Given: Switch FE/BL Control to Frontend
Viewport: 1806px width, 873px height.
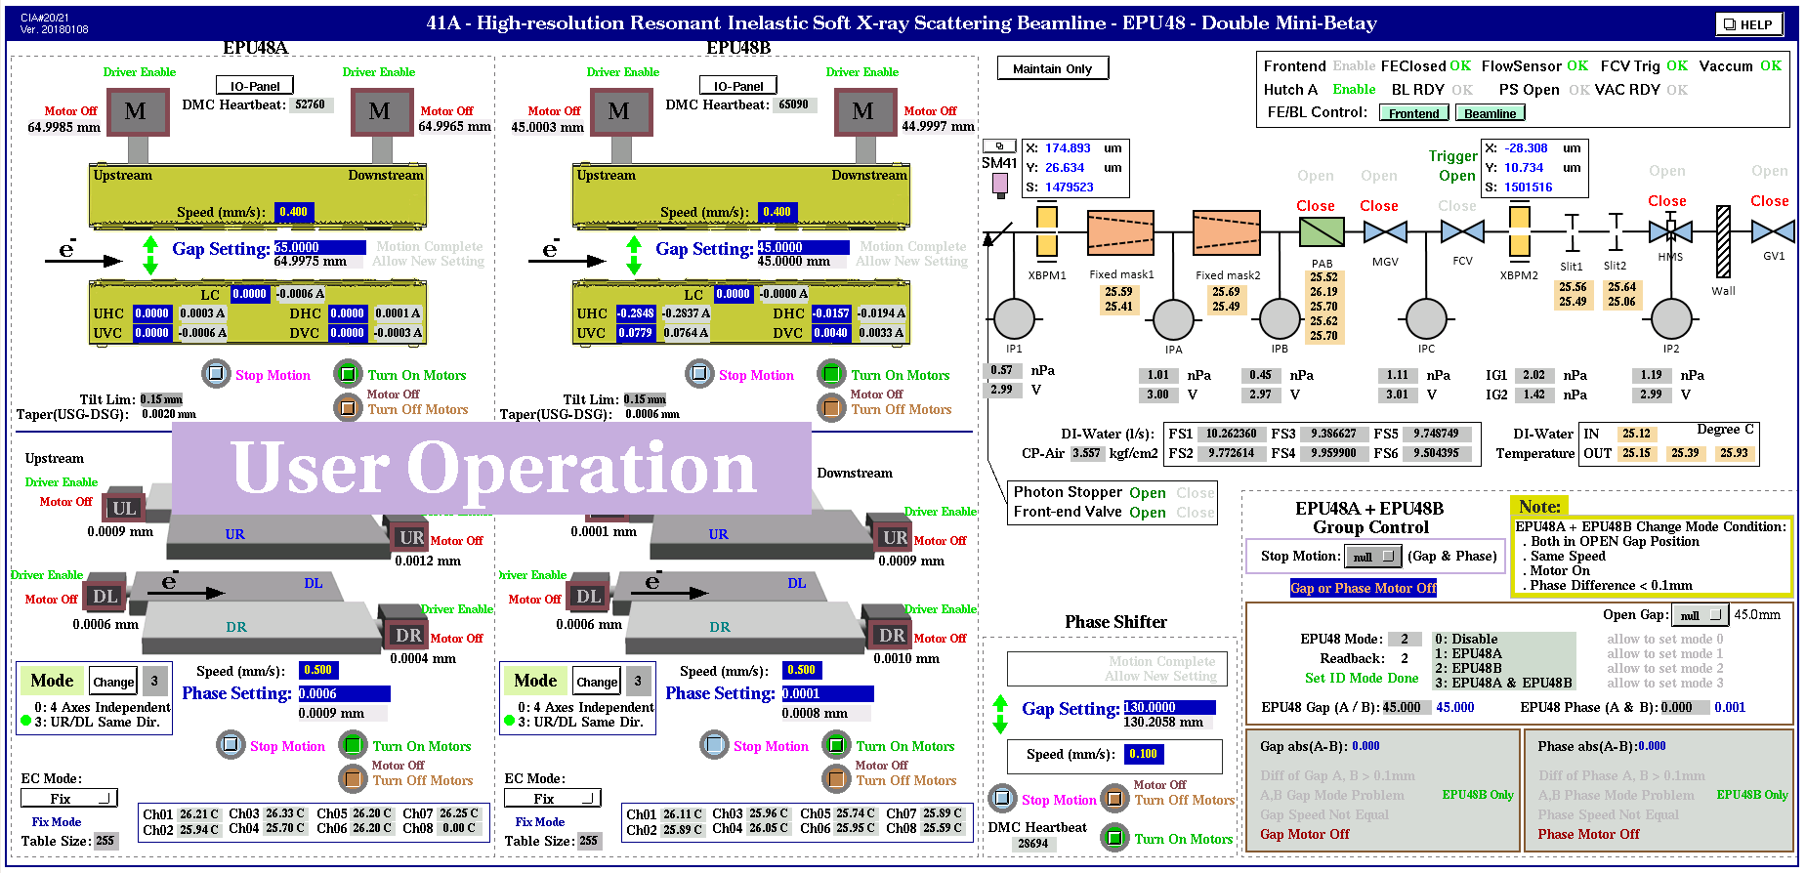Looking at the screenshot, I should 1413,113.
